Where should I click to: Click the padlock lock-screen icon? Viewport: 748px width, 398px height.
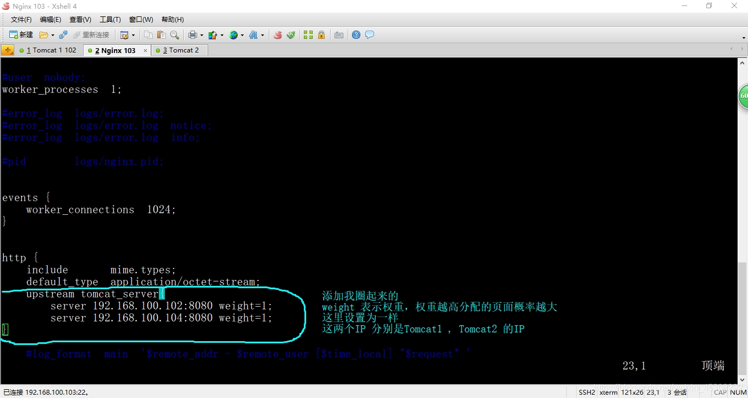click(x=321, y=35)
